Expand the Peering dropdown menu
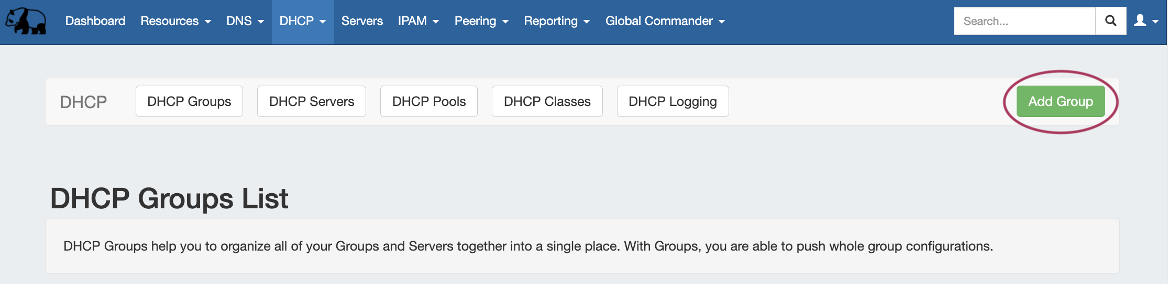Image resolution: width=1168 pixels, height=284 pixels. click(x=481, y=21)
